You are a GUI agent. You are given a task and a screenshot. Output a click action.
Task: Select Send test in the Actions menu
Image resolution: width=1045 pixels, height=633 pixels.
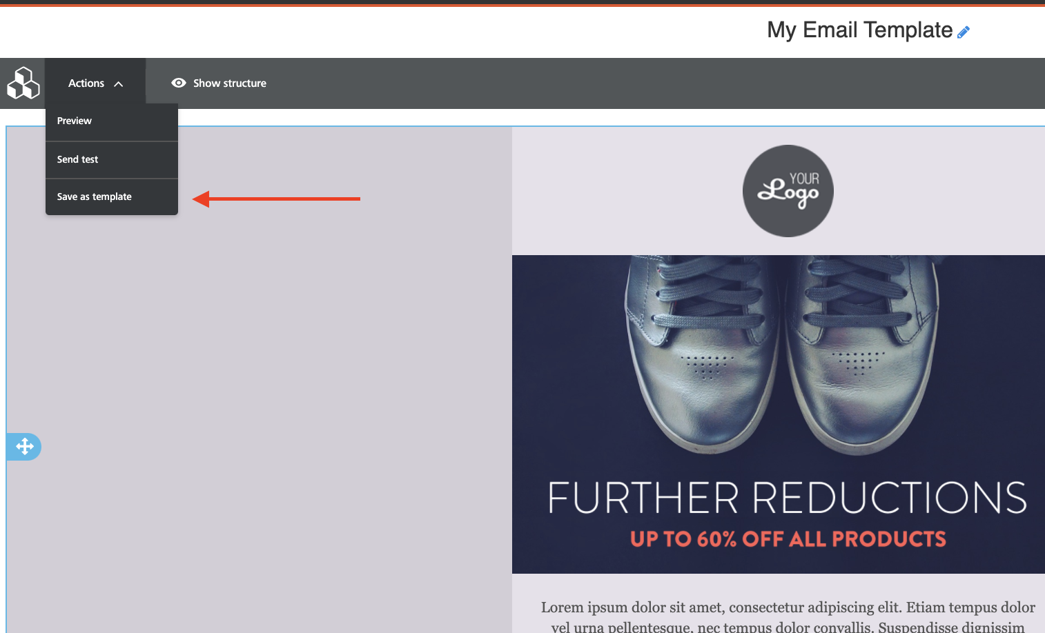pyautogui.click(x=78, y=159)
